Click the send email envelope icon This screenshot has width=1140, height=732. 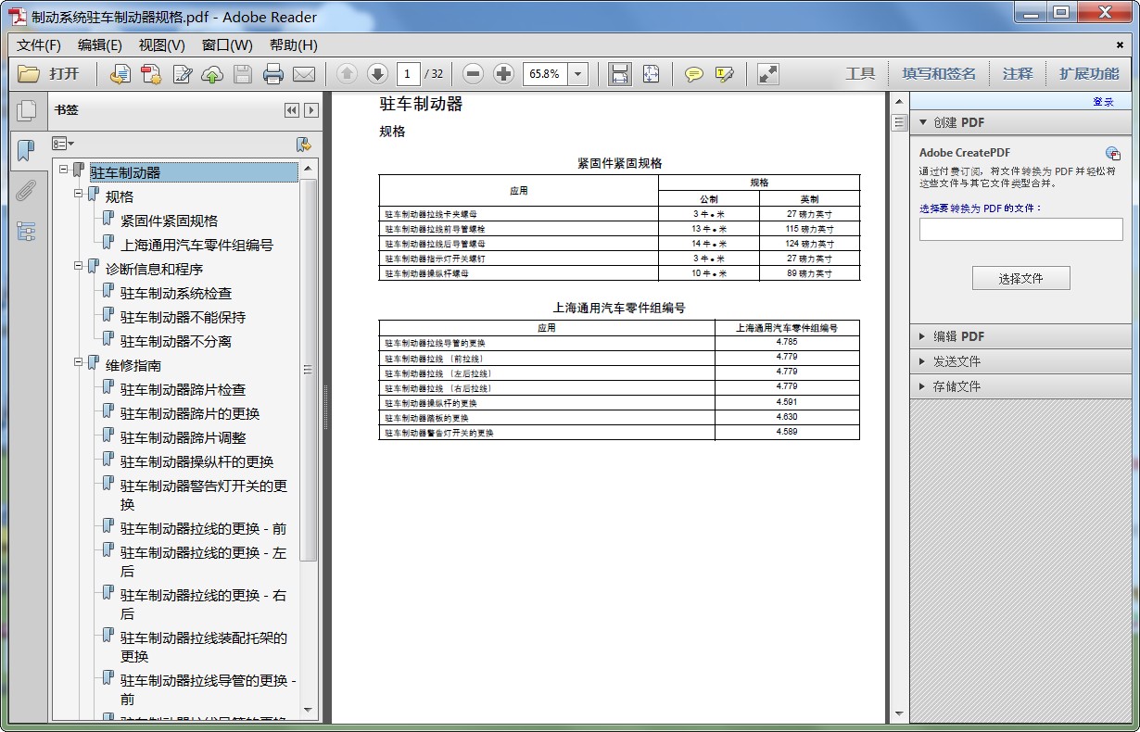click(x=304, y=74)
